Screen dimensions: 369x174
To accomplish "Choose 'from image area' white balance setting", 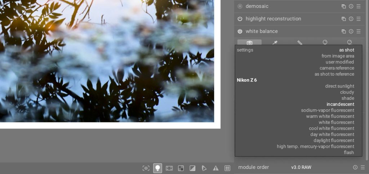I will [x=338, y=56].
